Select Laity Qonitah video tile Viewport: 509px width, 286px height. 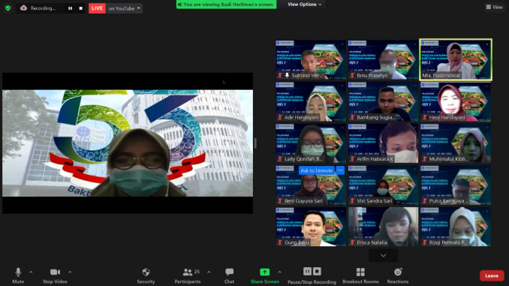[x=311, y=143]
